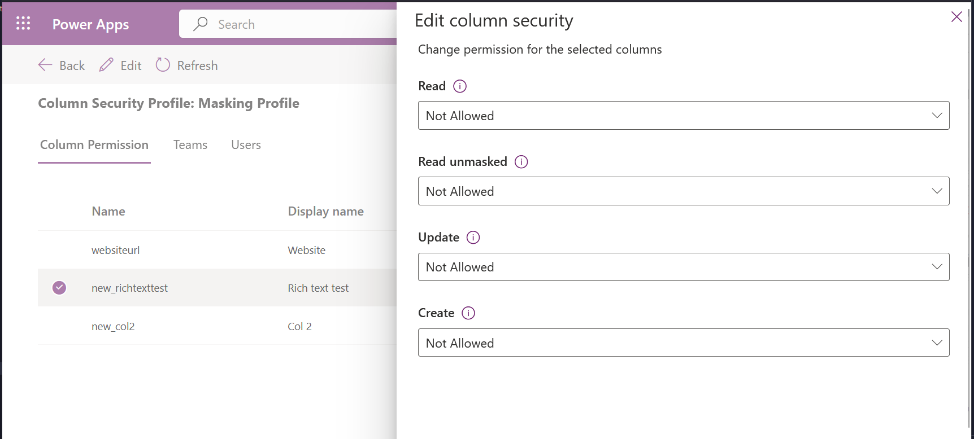Image resolution: width=974 pixels, height=439 pixels.
Task: Switch to the Teams tab
Action: pyautogui.click(x=190, y=145)
